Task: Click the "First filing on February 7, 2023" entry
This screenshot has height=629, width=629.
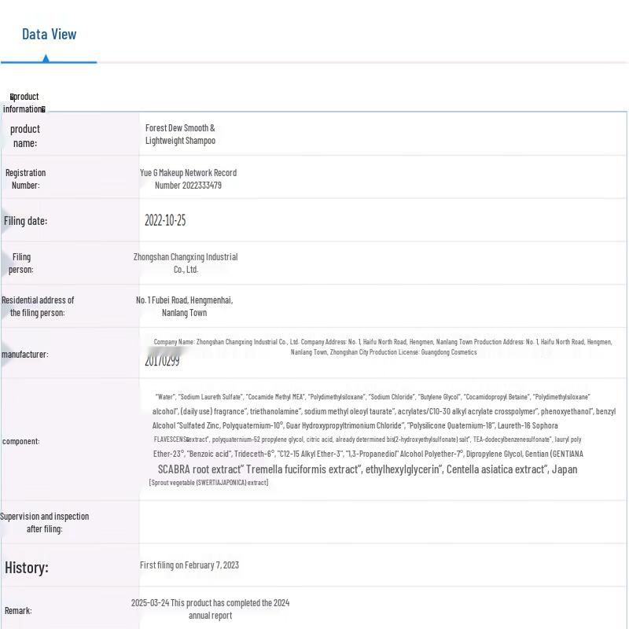Action: (x=189, y=565)
